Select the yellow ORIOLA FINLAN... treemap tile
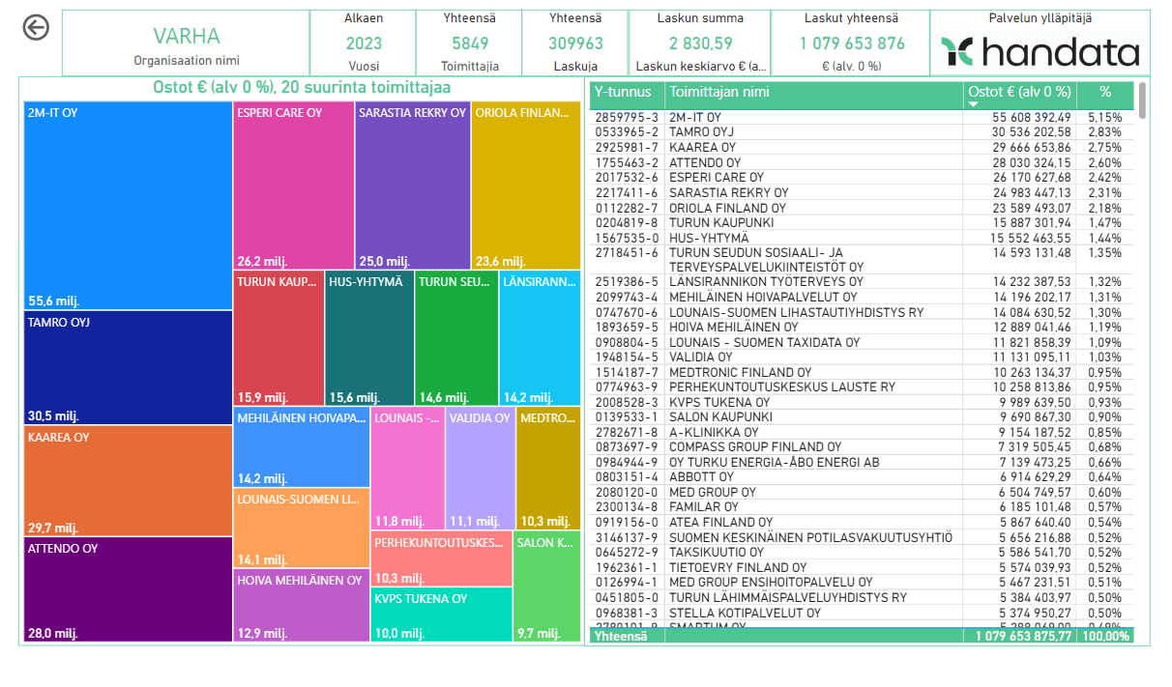1172x687 pixels. coord(526,186)
